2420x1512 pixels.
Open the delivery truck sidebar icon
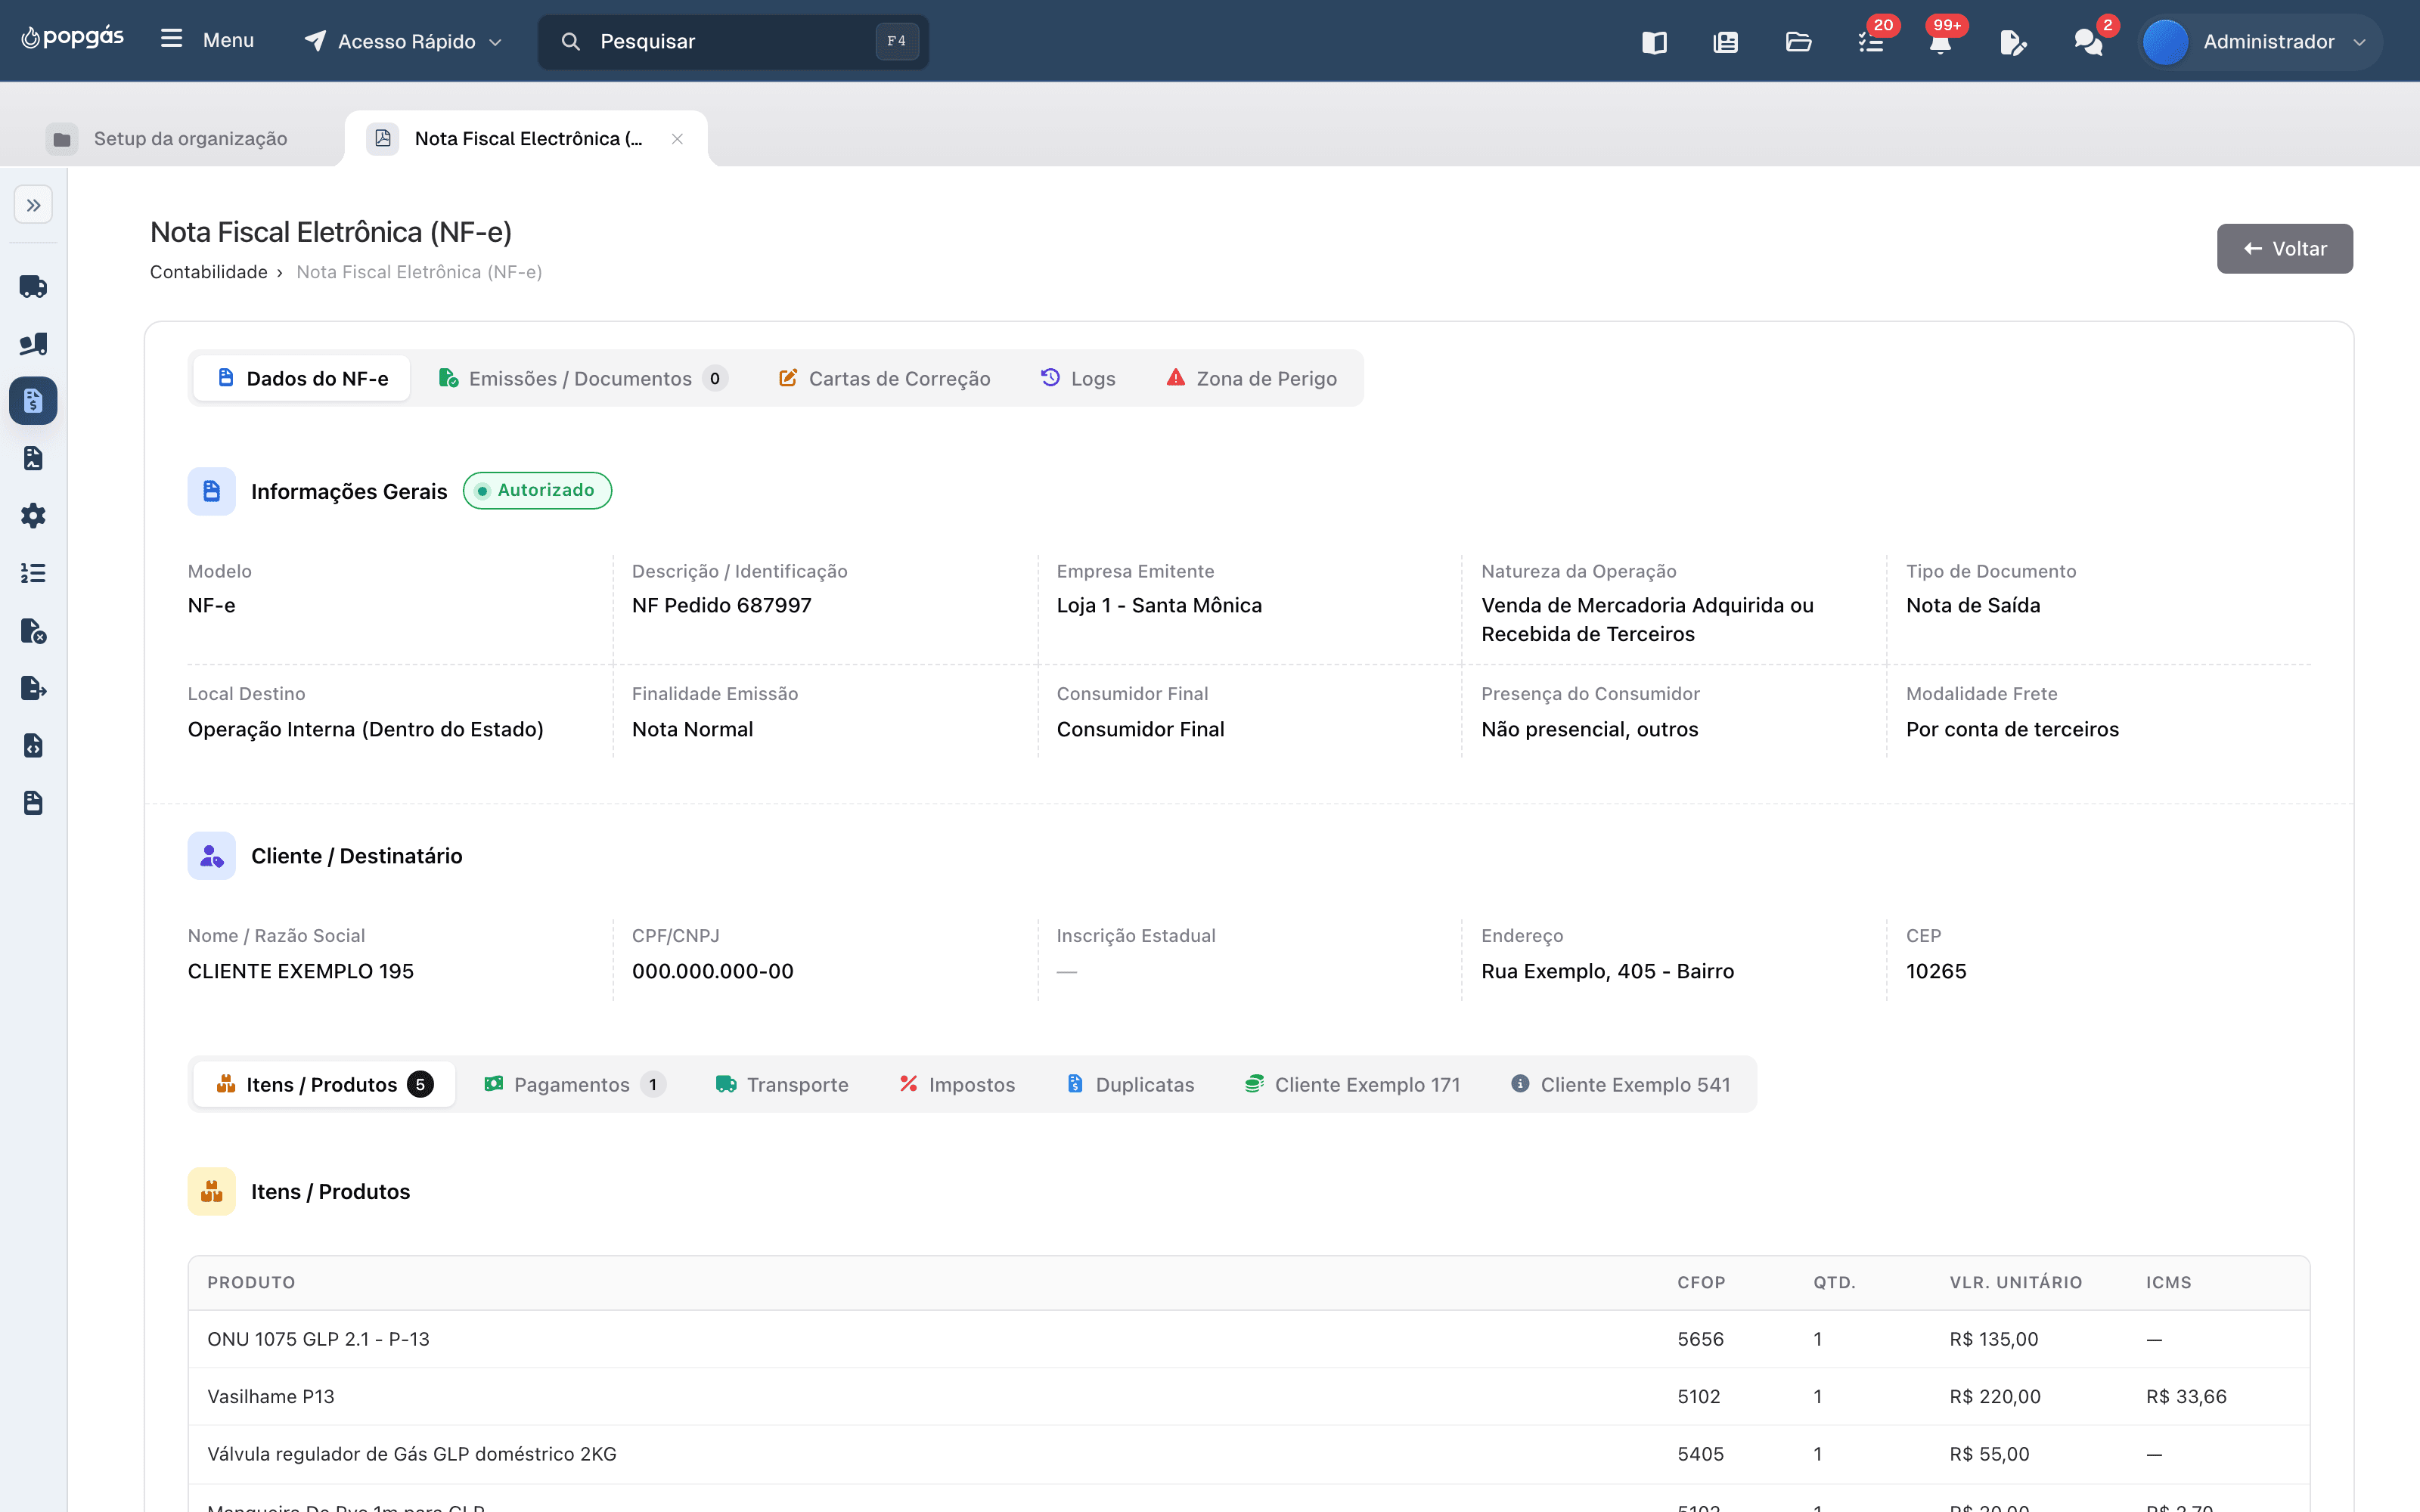[x=33, y=287]
